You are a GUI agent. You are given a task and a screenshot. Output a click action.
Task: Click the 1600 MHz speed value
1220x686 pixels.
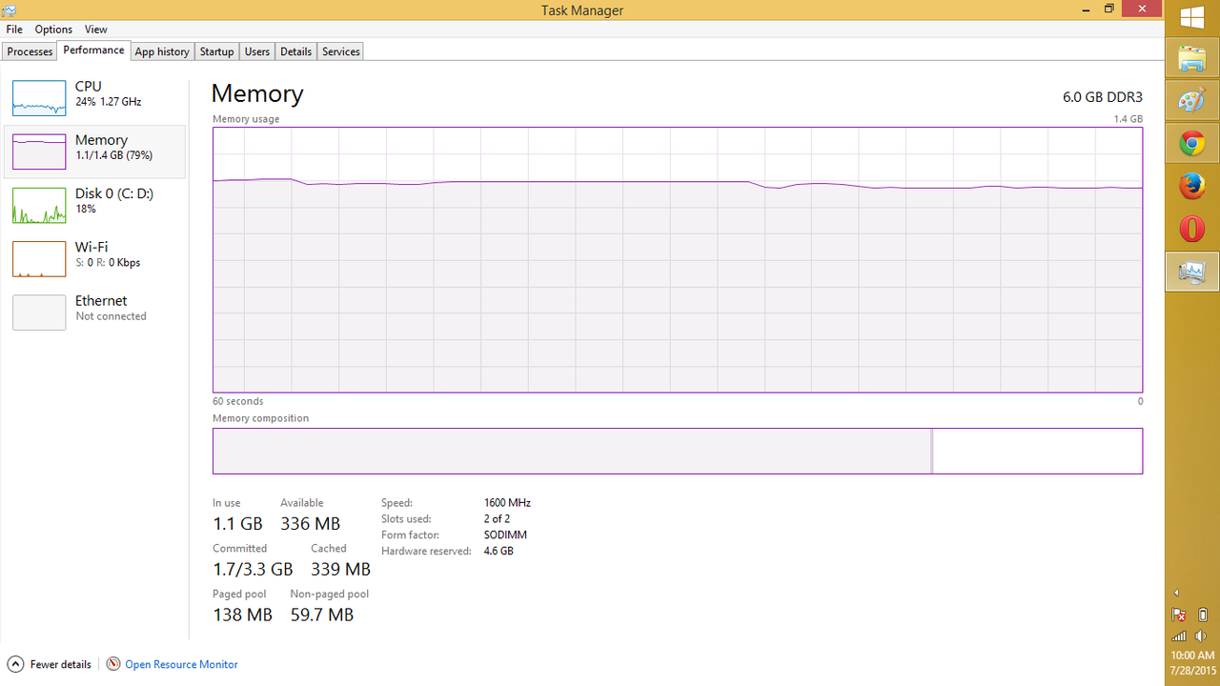pos(507,503)
